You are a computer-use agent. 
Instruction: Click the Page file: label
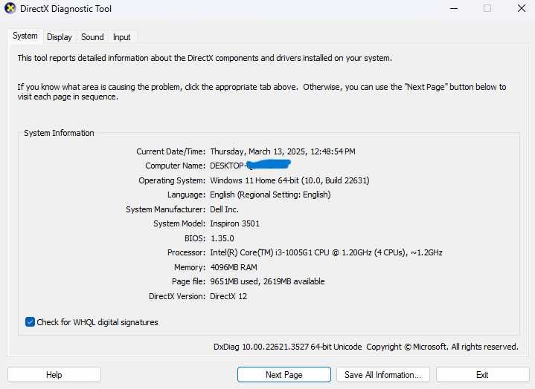189,281
